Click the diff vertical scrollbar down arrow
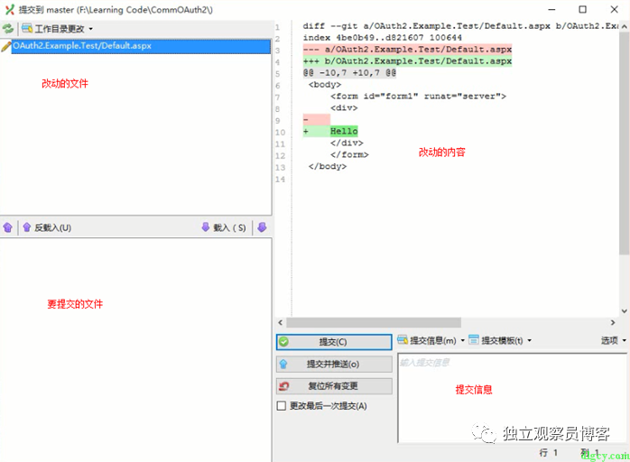This screenshot has width=630, height=462. coord(624,311)
